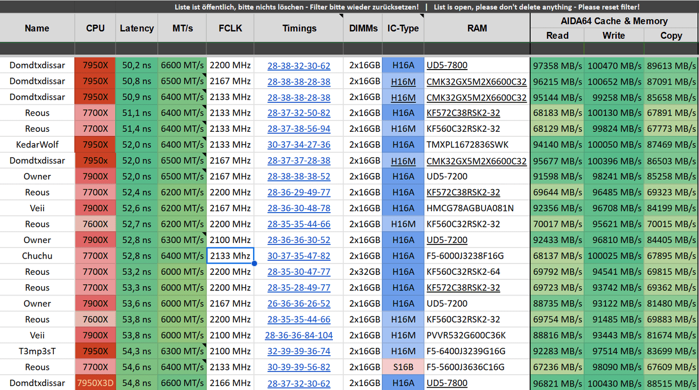The height and width of the screenshot is (390, 699).
Task: Select the 97358 MB/s read cell
Action: click(x=557, y=66)
